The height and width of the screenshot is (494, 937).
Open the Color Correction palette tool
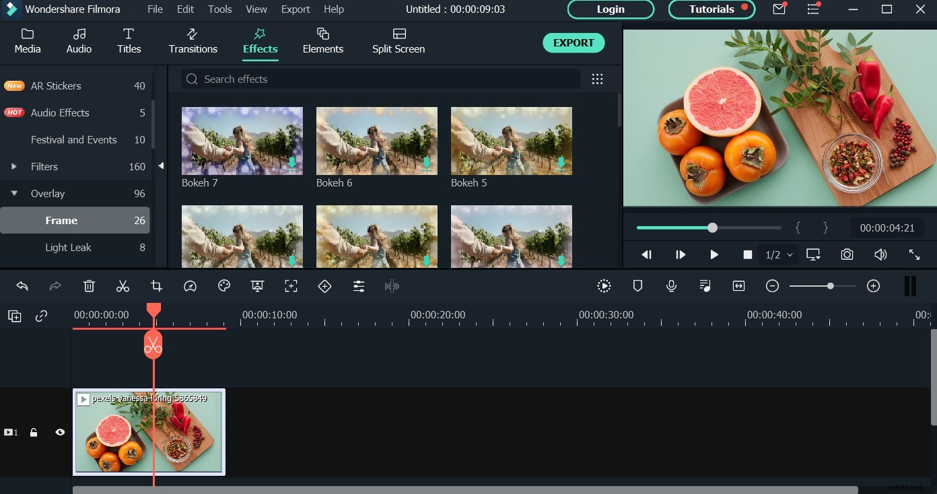tap(223, 285)
